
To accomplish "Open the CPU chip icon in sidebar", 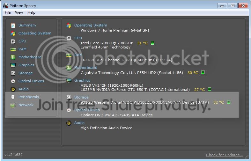I will [13, 41].
